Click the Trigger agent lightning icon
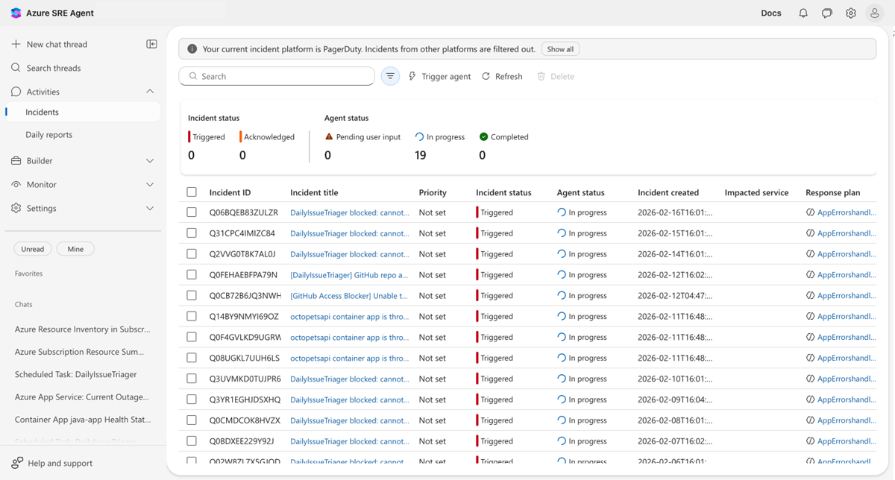Image resolution: width=895 pixels, height=480 pixels. click(412, 75)
